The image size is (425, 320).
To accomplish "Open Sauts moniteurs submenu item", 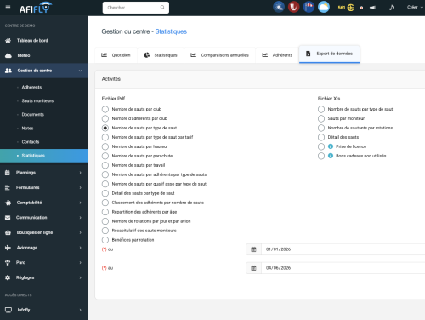I will 37,100.
